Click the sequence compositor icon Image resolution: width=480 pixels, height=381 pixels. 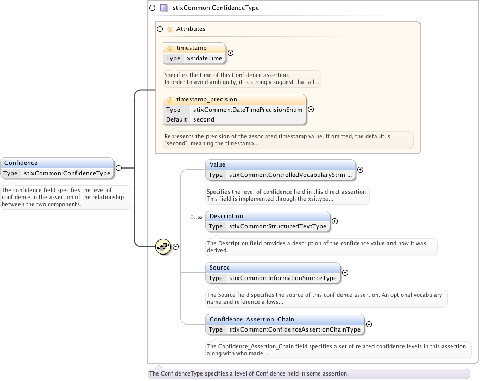[x=163, y=246]
